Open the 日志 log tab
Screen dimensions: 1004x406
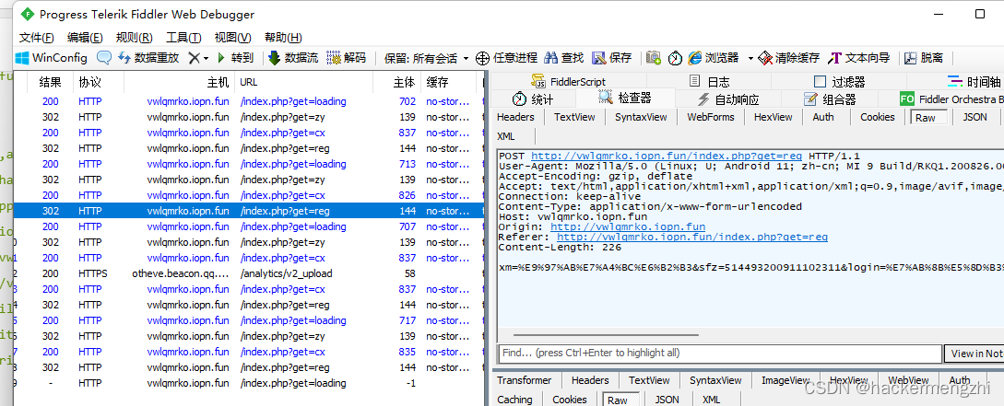709,82
